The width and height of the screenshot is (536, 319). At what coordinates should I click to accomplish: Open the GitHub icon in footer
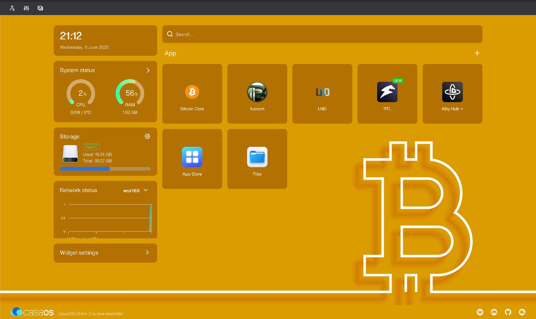(x=508, y=312)
